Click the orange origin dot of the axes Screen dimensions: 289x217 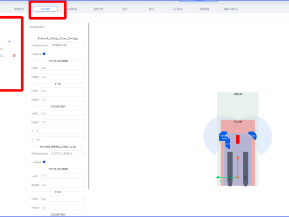click(238, 177)
